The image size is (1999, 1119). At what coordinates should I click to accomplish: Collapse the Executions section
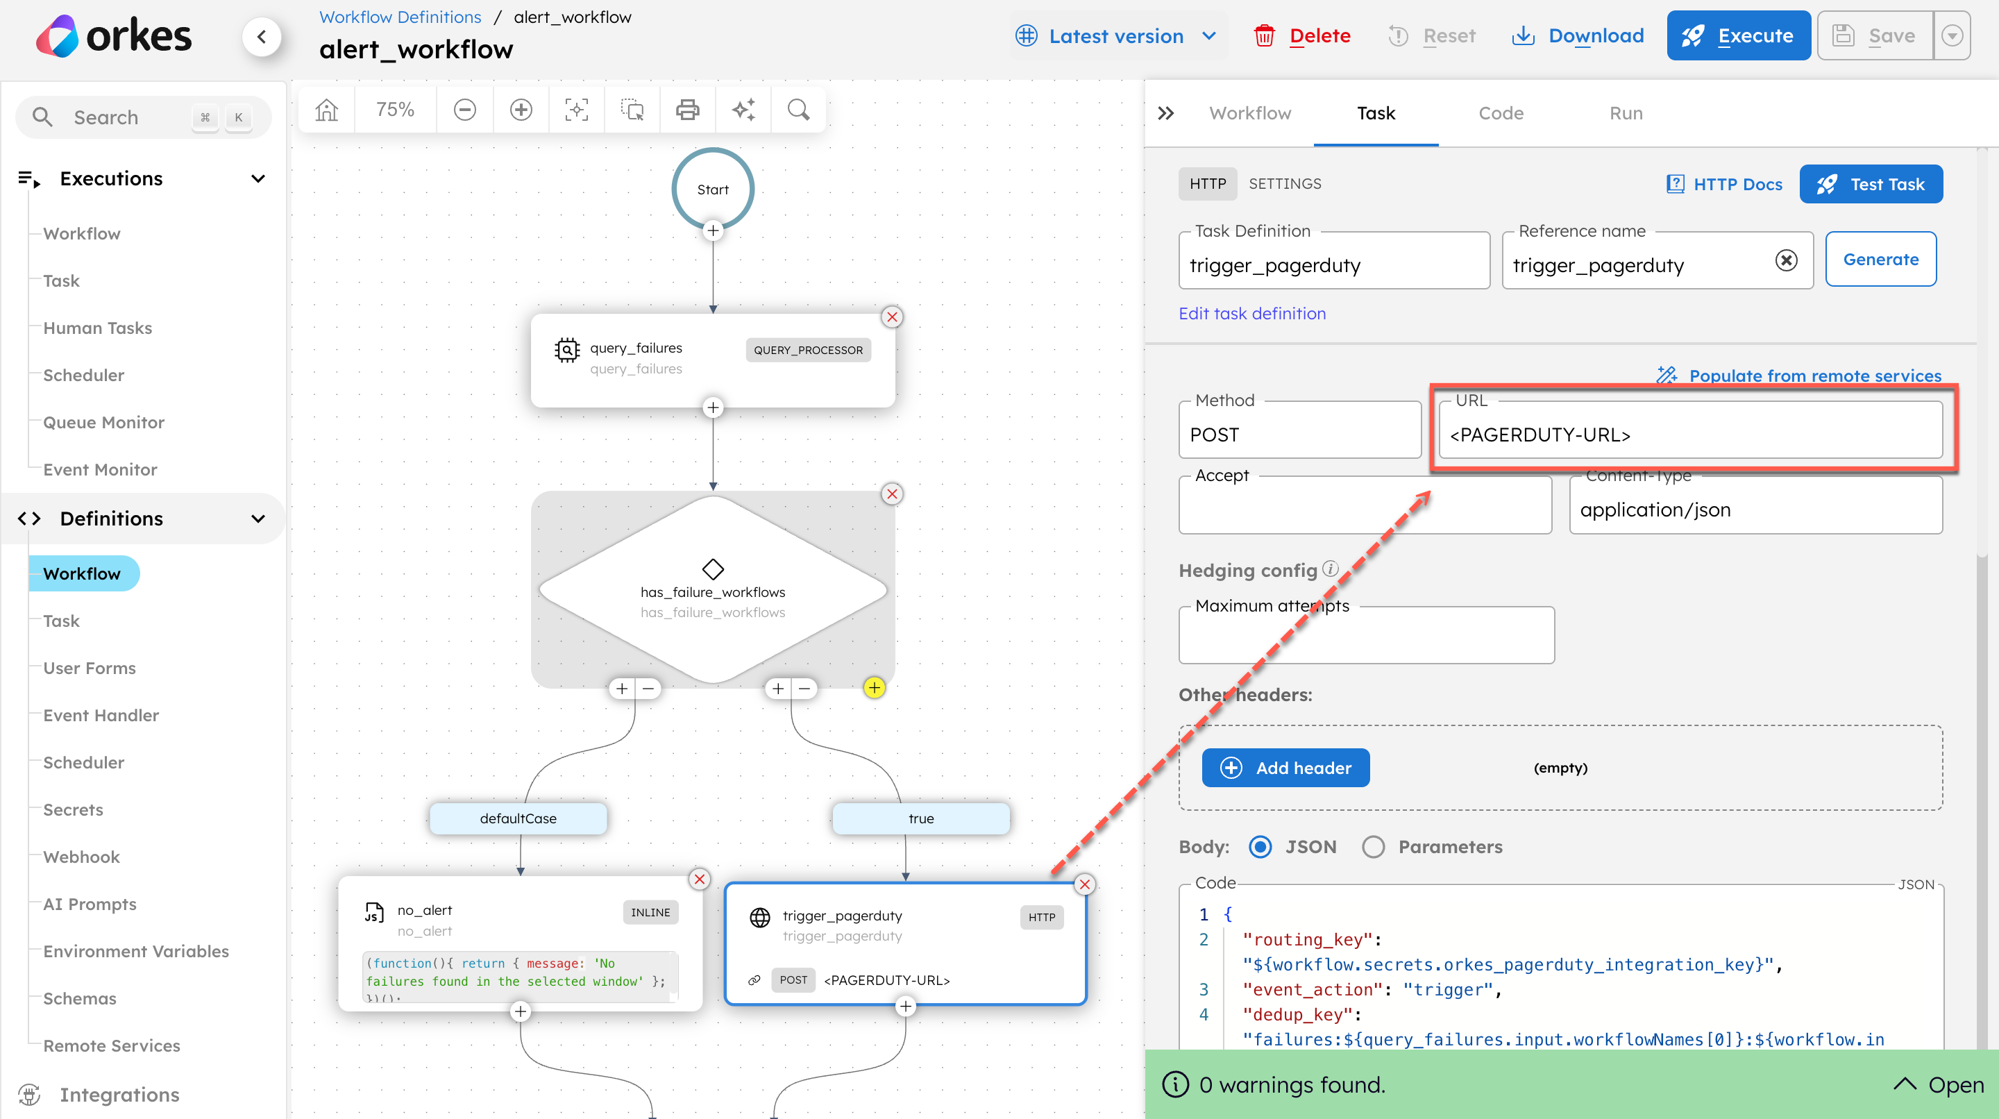pos(258,178)
